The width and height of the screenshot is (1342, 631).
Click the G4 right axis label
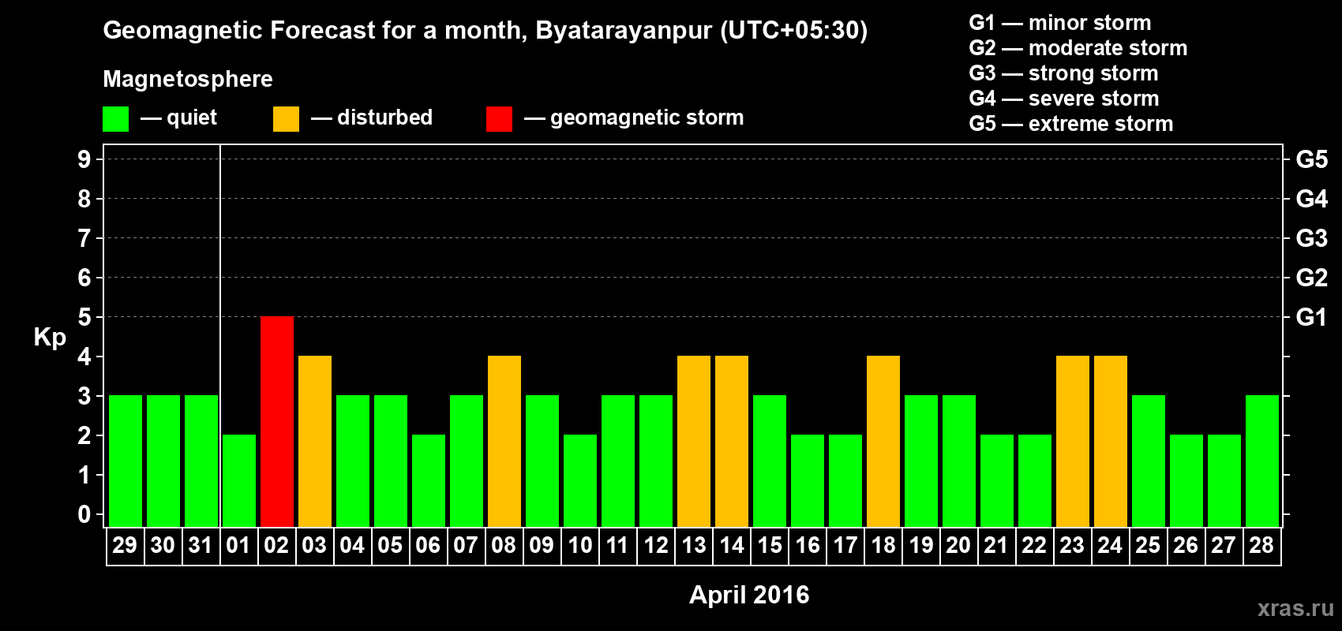pos(1312,199)
